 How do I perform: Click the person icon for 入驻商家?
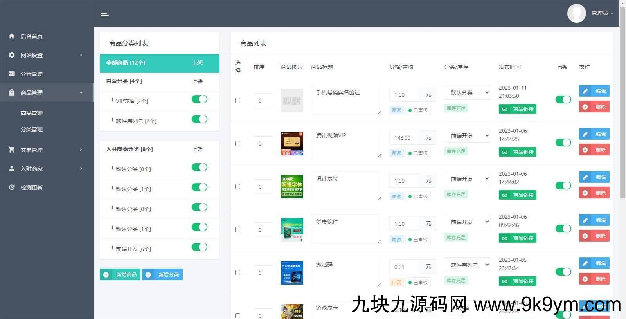[12, 168]
